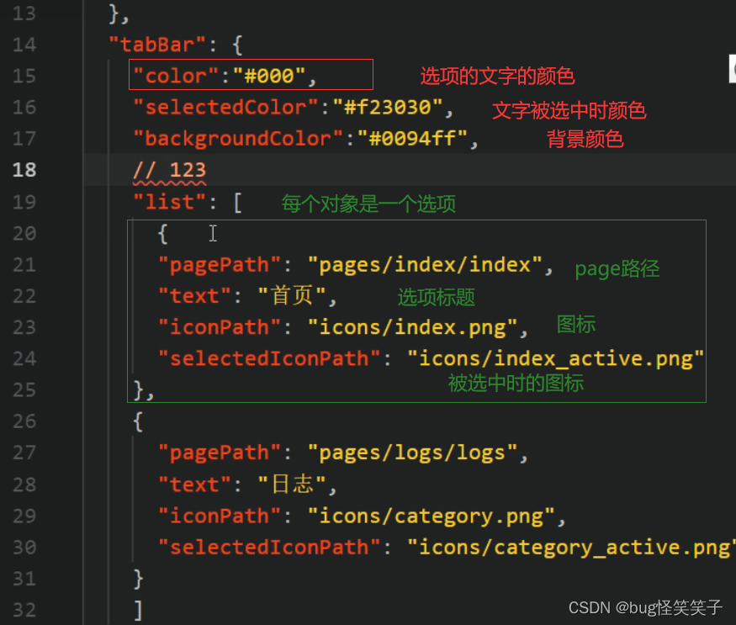Click line number 18 in gutter

point(24,170)
